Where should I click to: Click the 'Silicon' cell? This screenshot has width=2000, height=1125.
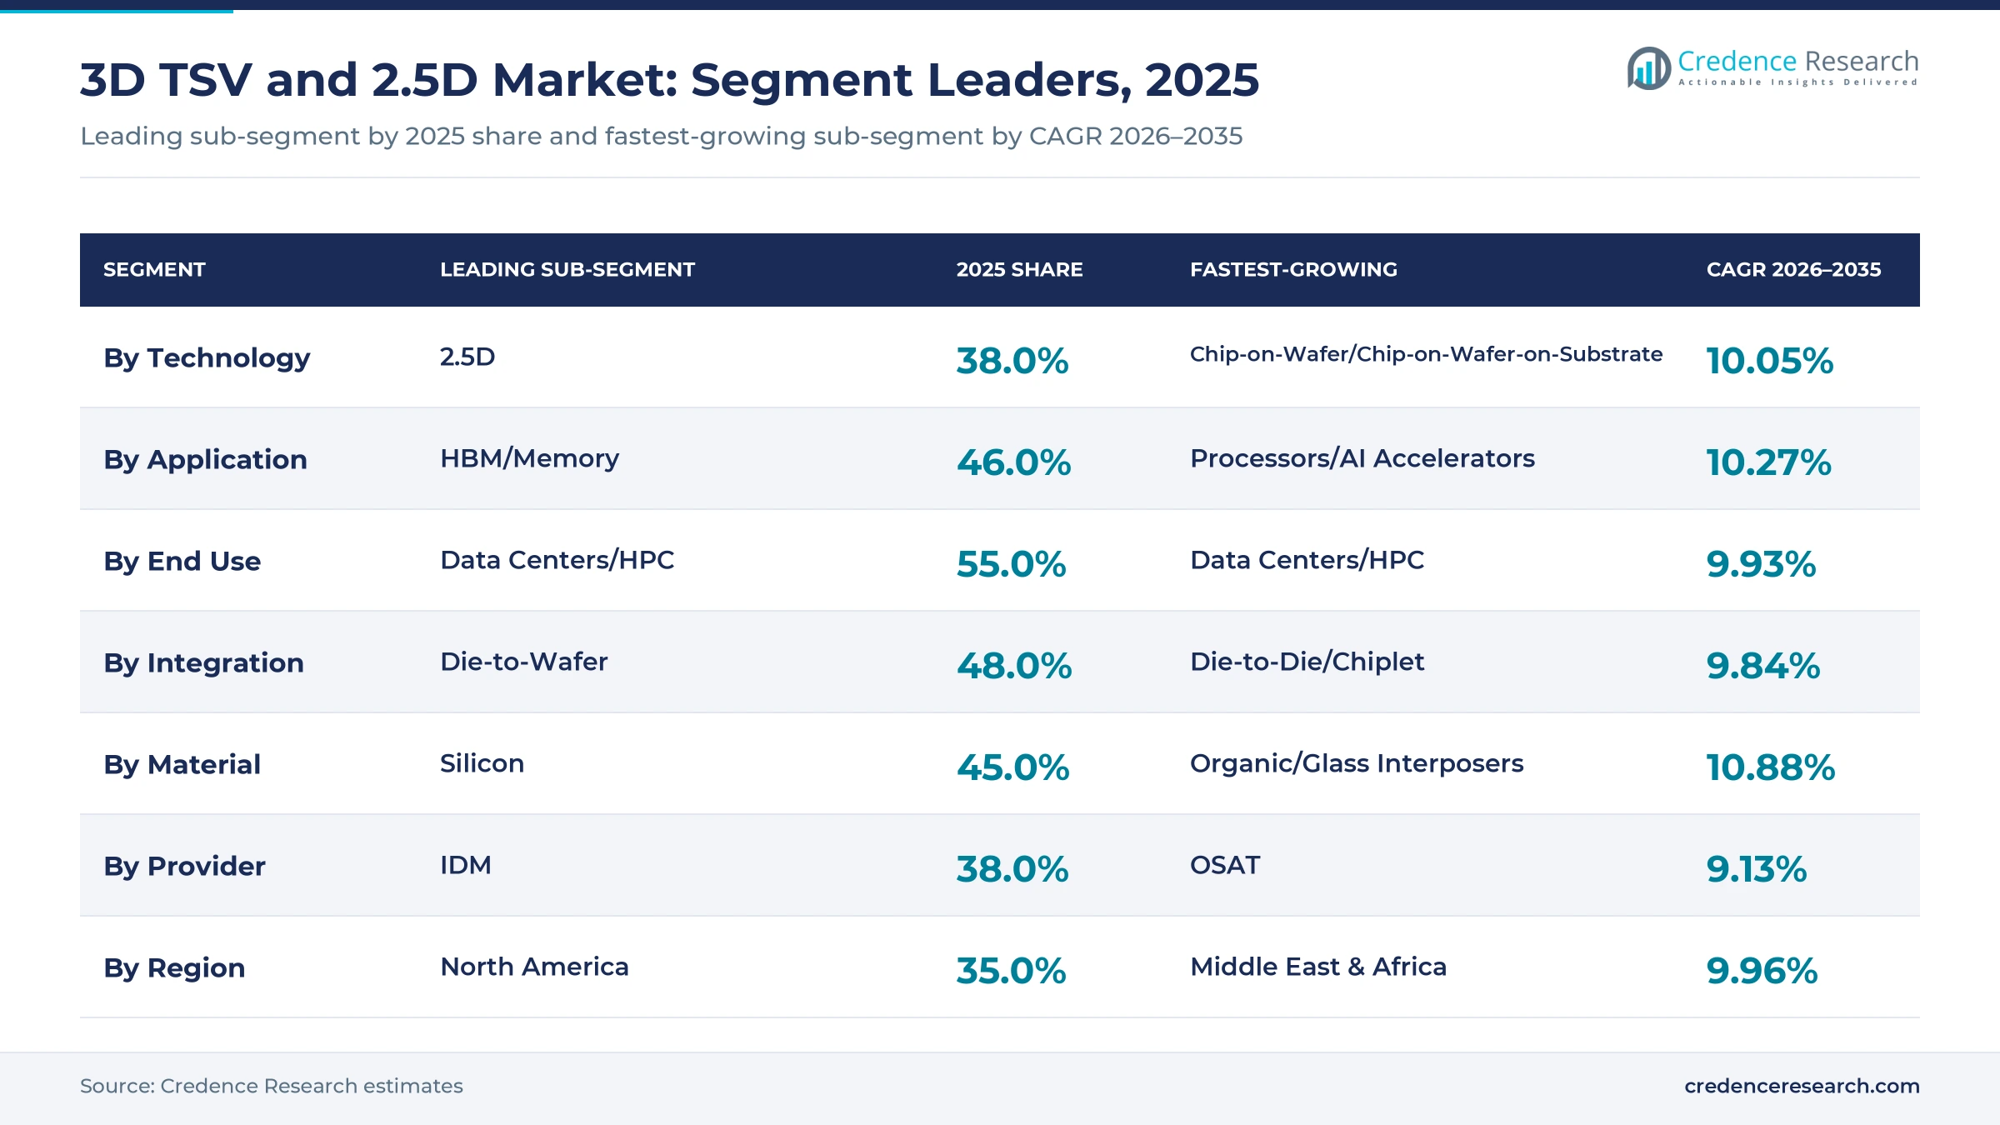click(482, 763)
